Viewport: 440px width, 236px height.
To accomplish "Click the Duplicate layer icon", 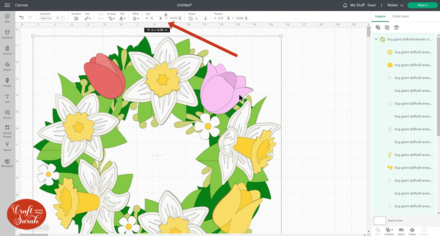I will tap(387, 27).
